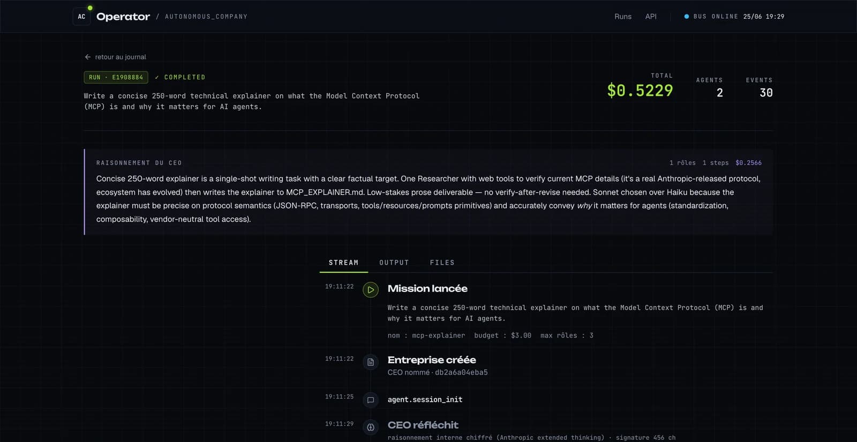Click the $0.2566 reasoning cost

(748, 163)
